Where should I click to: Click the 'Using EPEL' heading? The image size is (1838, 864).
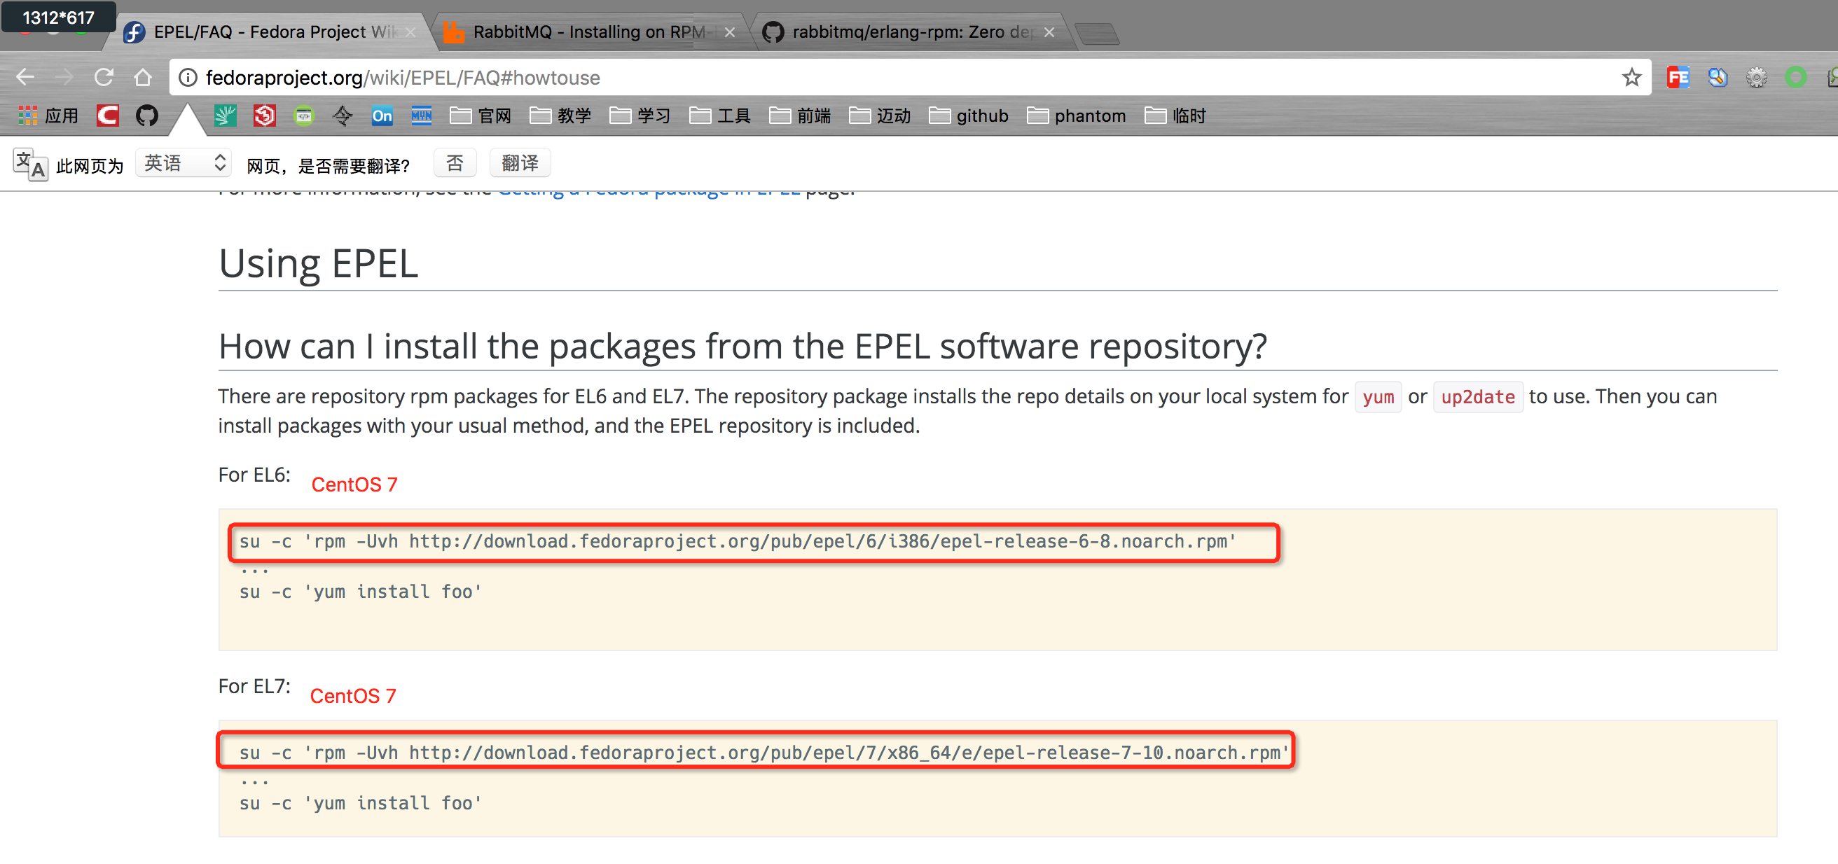pos(318,263)
